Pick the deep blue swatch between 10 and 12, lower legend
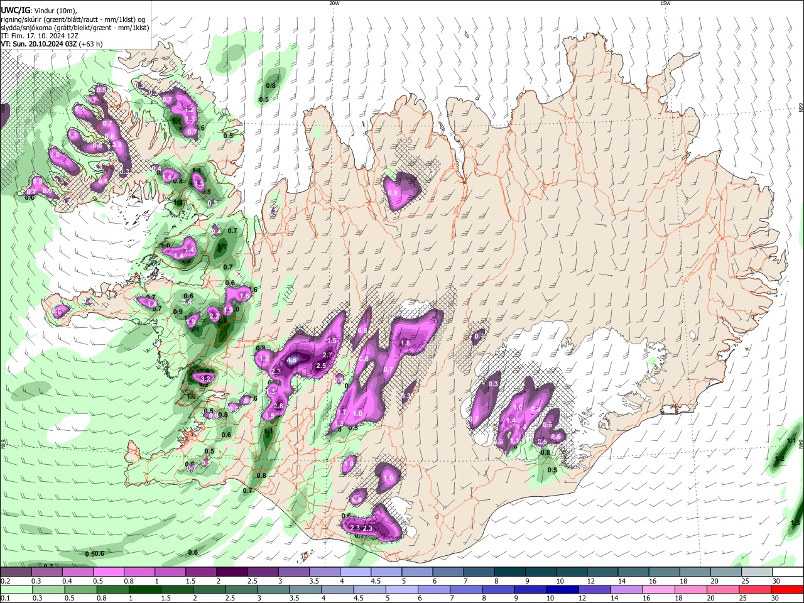The image size is (804, 603). (563, 589)
